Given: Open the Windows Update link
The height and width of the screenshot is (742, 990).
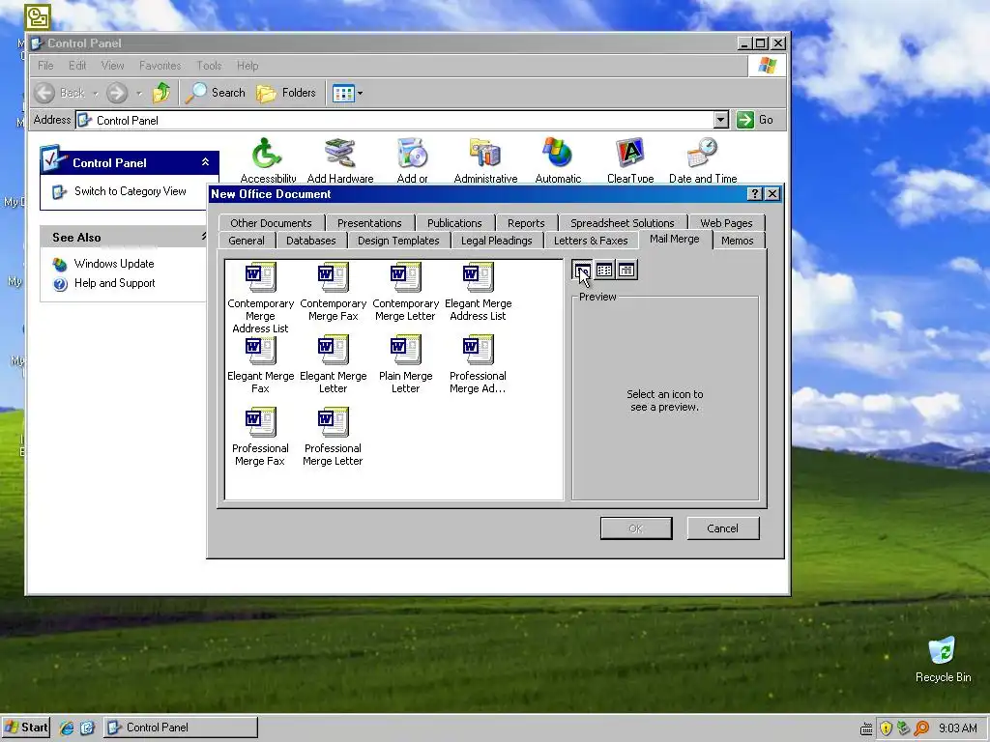Looking at the screenshot, I should pos(114,264).
